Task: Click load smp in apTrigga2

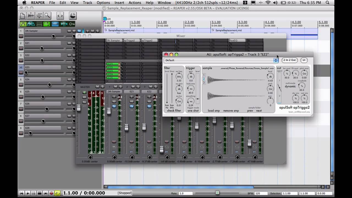Action: point(214,111)
